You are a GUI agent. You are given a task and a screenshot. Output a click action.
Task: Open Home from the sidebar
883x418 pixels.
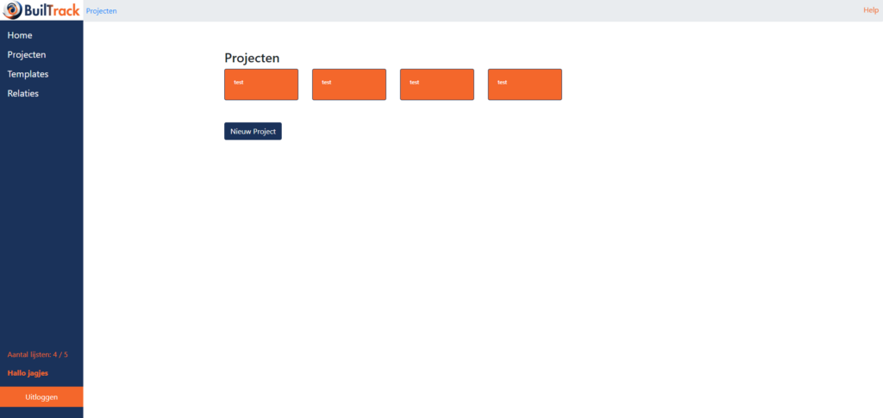point(20,35)
